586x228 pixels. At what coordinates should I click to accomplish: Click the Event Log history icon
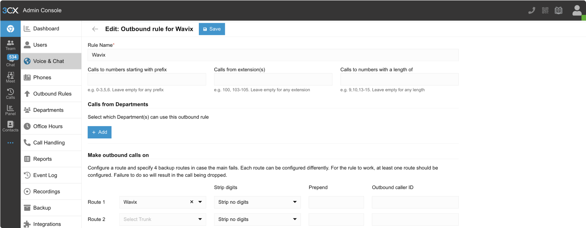27,175
